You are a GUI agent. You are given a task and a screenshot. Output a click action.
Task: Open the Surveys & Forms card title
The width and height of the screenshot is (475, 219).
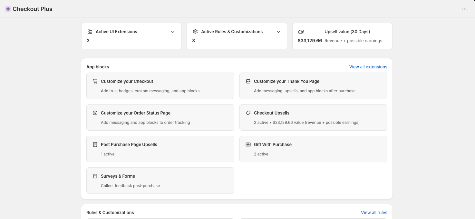[x=118, y=176]
